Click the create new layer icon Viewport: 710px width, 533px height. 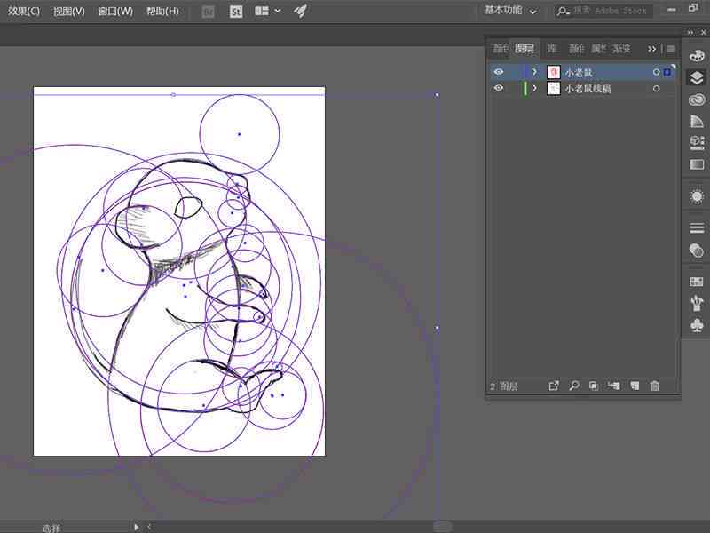click(x=635, y=386)
